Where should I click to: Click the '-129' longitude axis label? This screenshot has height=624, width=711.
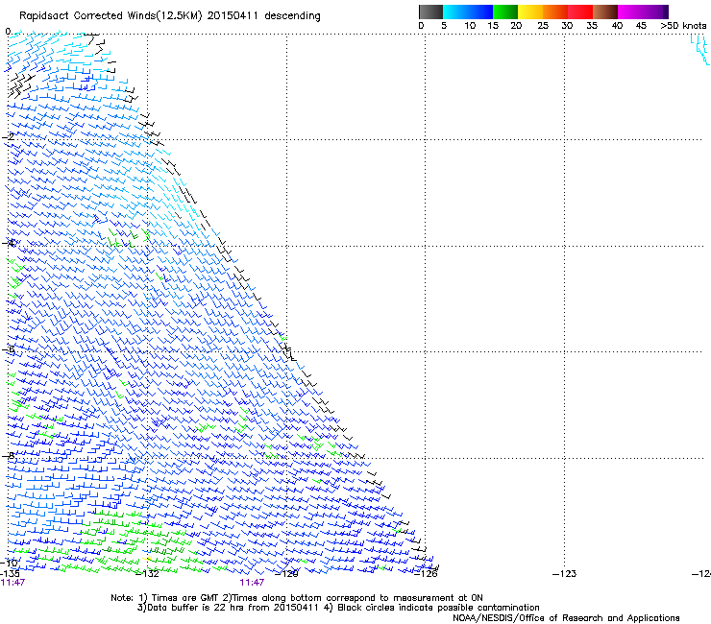click(287, 574)
